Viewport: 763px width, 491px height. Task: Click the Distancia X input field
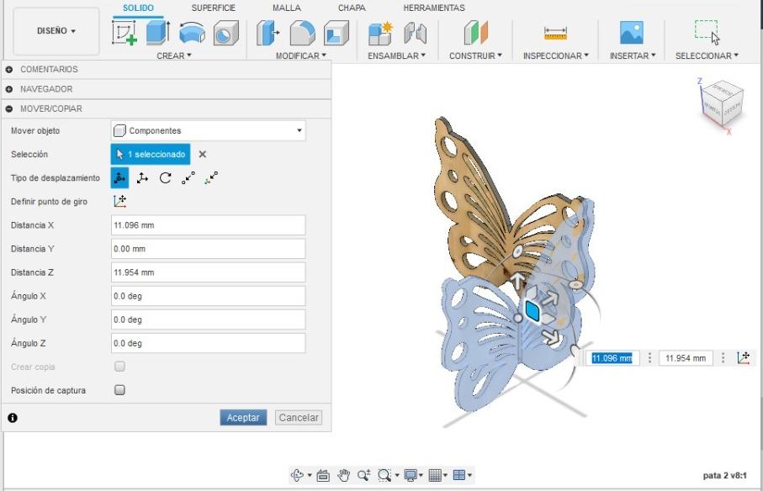[209, 225]
